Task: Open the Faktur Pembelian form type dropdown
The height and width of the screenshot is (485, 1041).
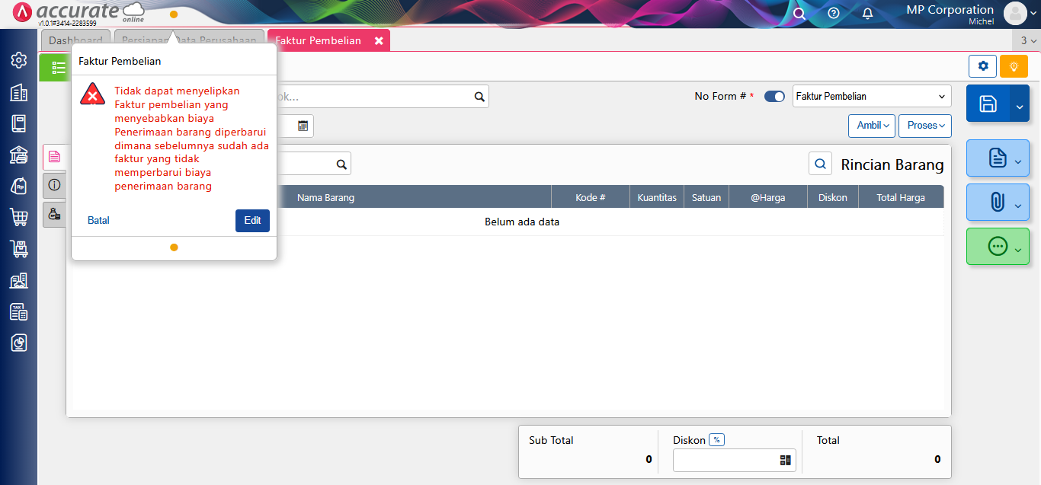Action: point(872,96)
